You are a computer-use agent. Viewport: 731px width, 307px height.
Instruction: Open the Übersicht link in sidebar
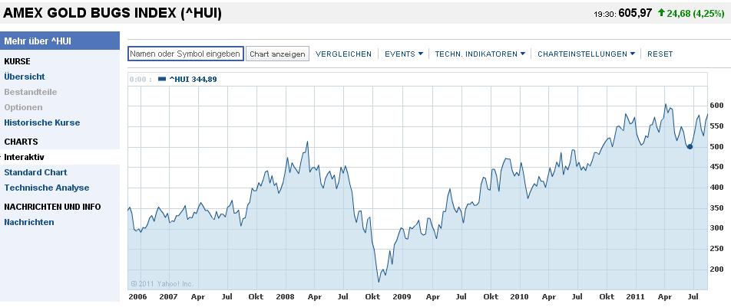pos(25,77)
